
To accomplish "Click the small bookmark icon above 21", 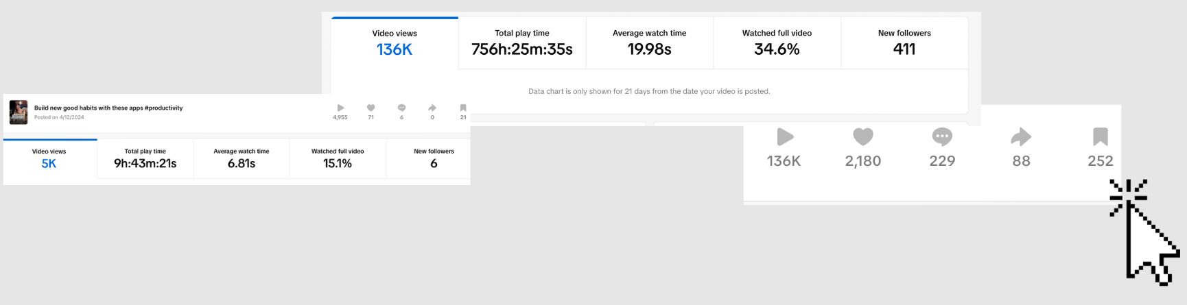I will pos(463,108).
